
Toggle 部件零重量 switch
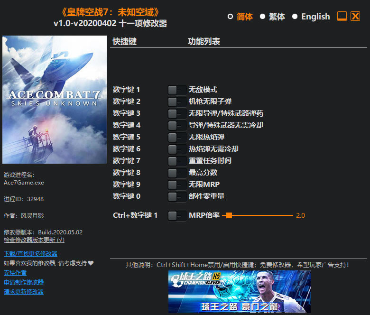pyautogui.click(x=177, y=196)
